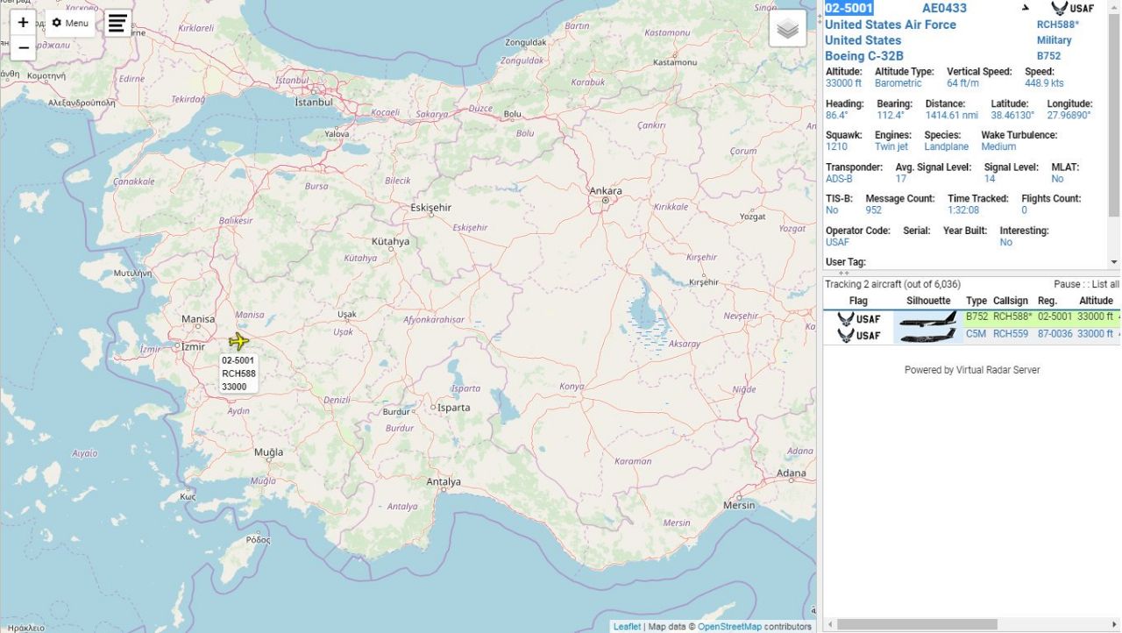Sort list by Reg. column
This screenshot has height=633, width=1122.
point(1047,301)
